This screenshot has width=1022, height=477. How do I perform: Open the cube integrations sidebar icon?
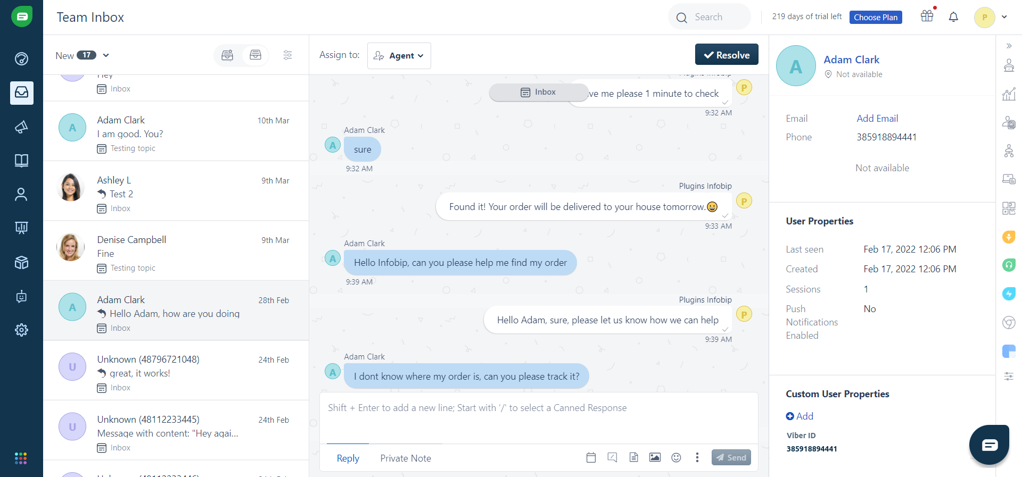pyautogui.click(x=21, y=263)
